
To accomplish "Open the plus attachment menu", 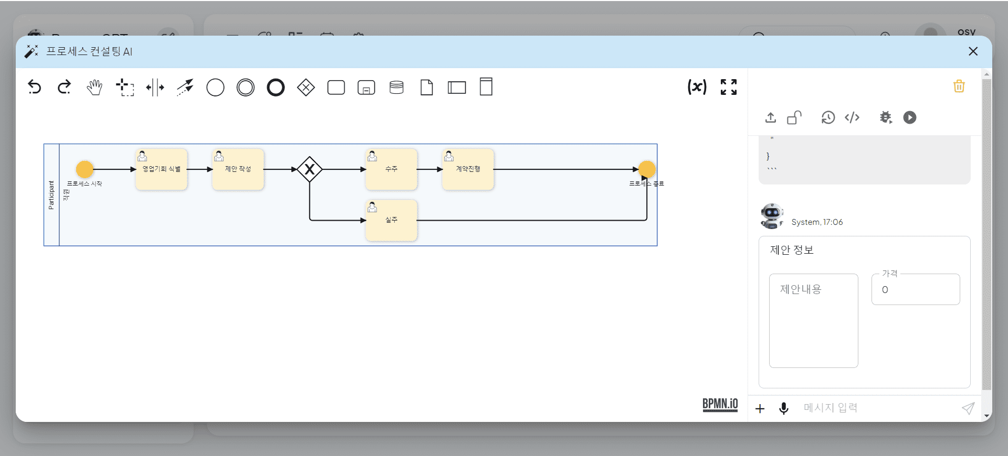I will point(760,408).
